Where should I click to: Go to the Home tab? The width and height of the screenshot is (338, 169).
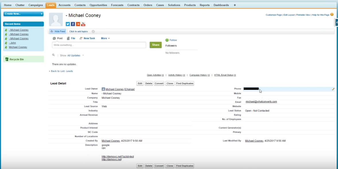(8, 5)
